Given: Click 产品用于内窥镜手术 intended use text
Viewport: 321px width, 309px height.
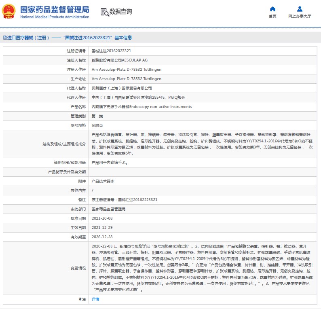Looking at the screenshot, I should [110, 163].
